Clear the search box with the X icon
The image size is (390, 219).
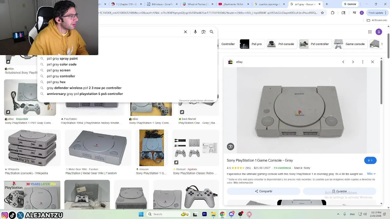tap(185, 32)
